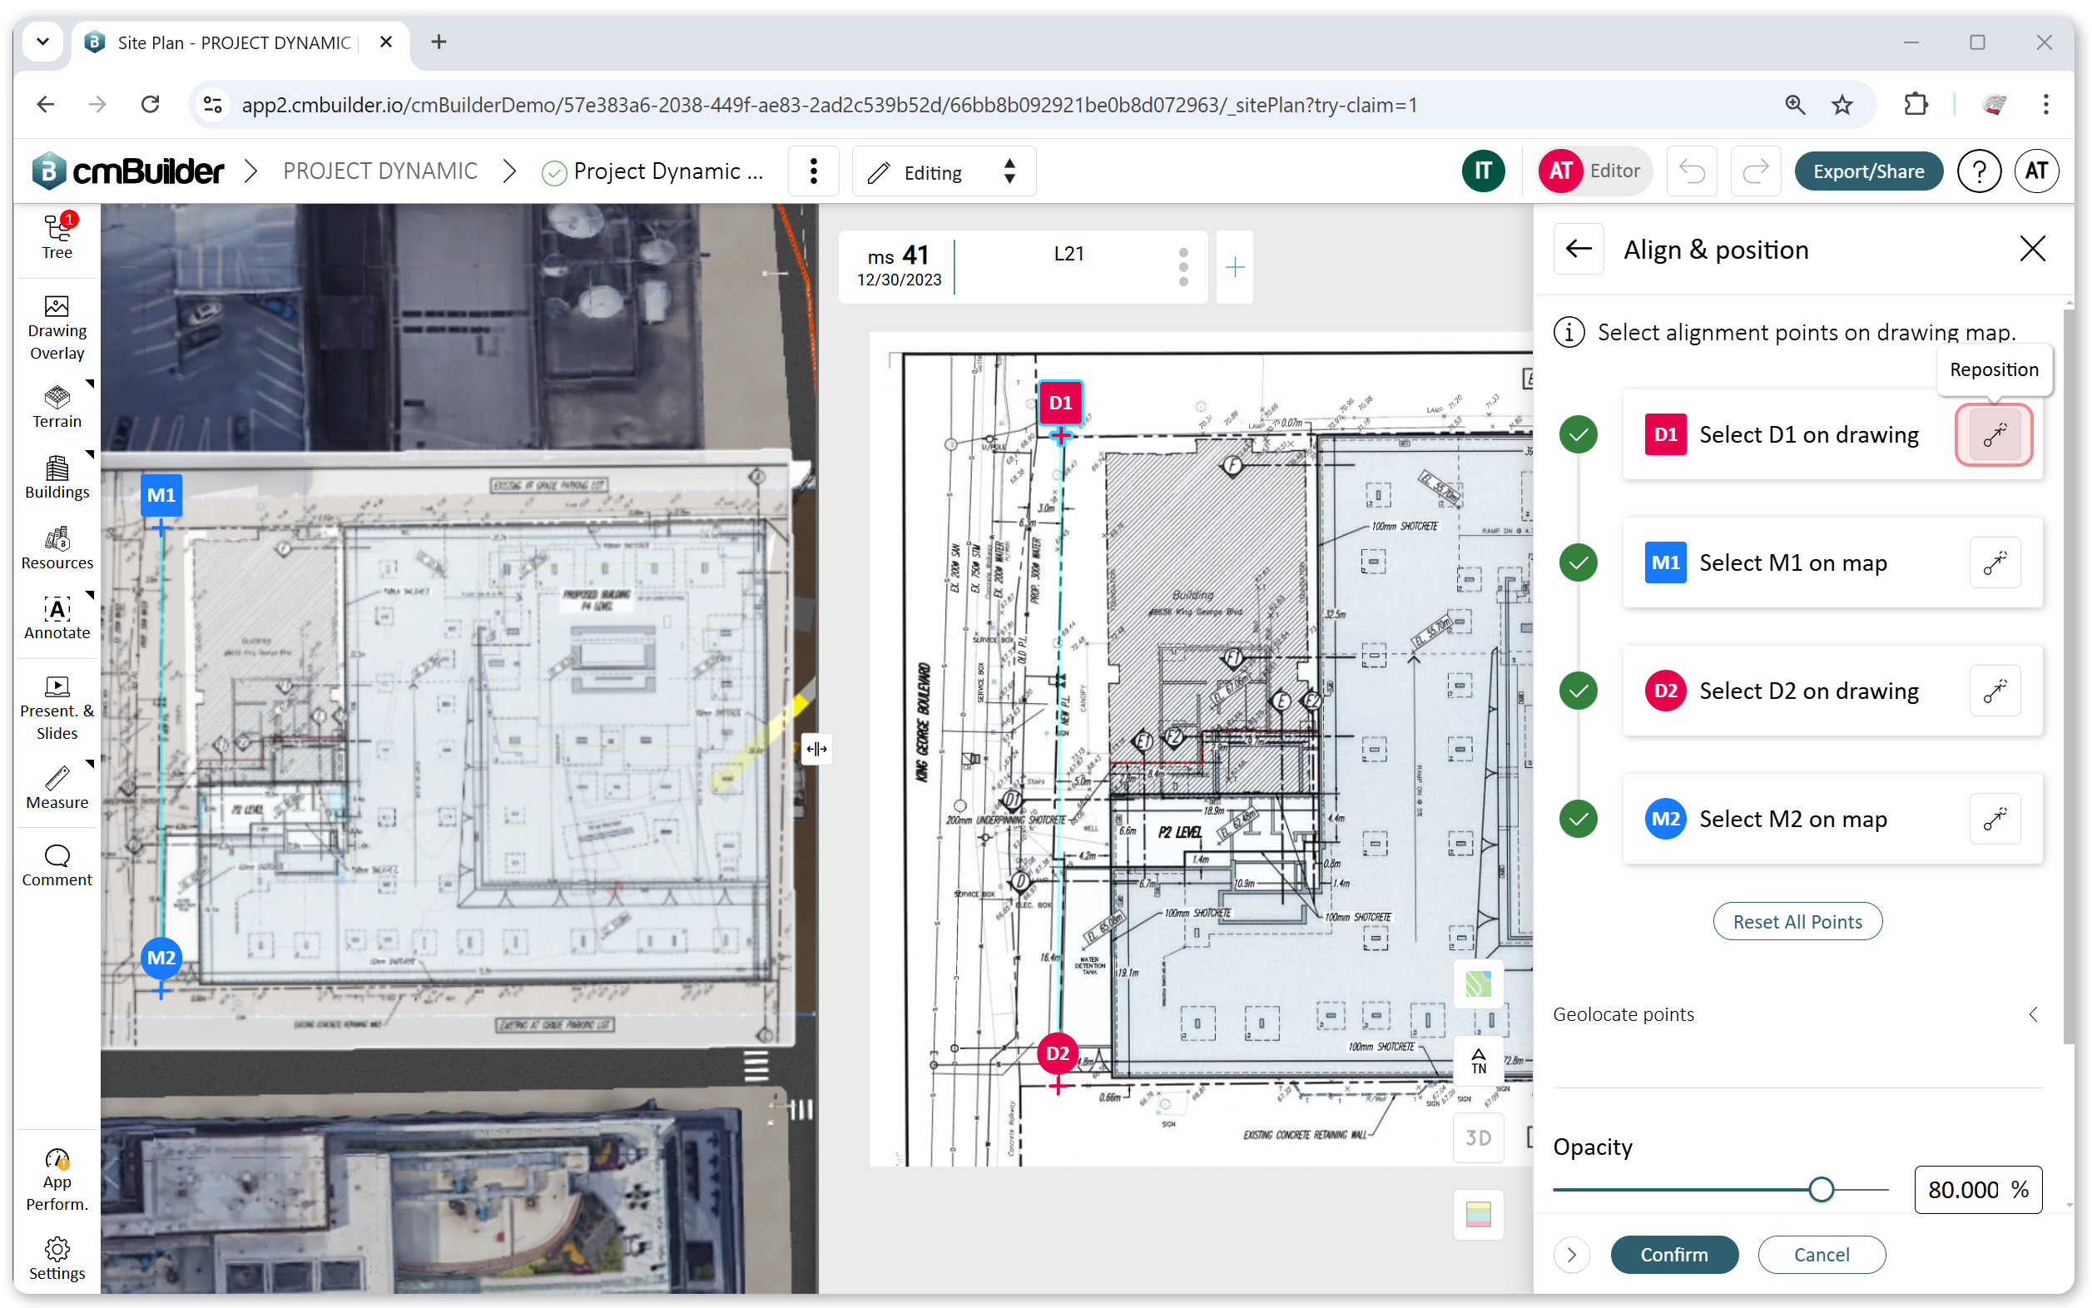This screenshot has height=1308, width=2092.
Task: Click the Reposition icon for D1
Action: point(1995,434)
